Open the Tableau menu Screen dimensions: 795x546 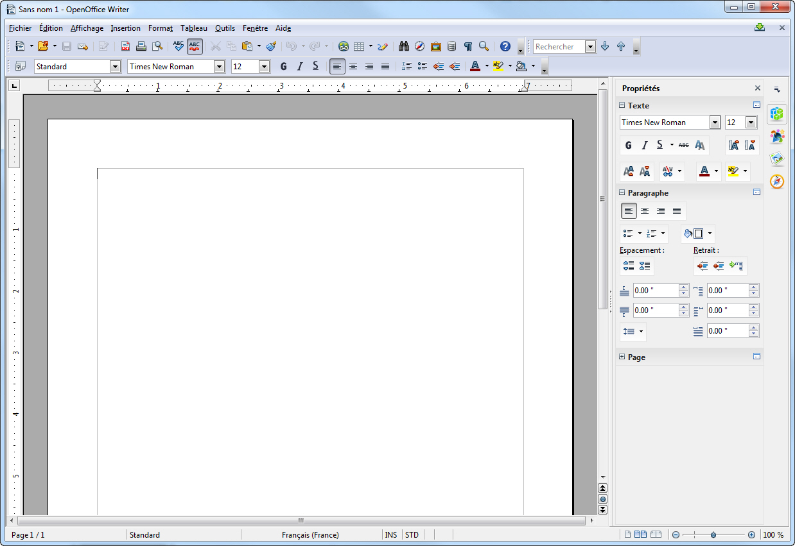pos(194,28)
